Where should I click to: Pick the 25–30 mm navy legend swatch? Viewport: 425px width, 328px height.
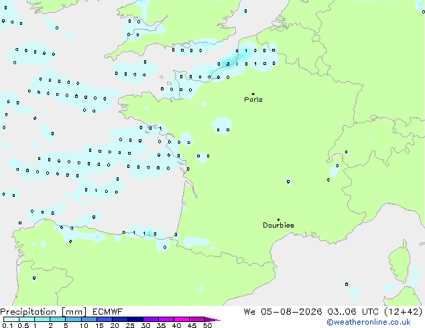pyautogui.click(x=135, y=319)
